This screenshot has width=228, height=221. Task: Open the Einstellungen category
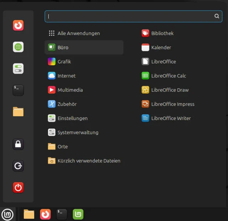pyautogui.click(x=72, y=118)
